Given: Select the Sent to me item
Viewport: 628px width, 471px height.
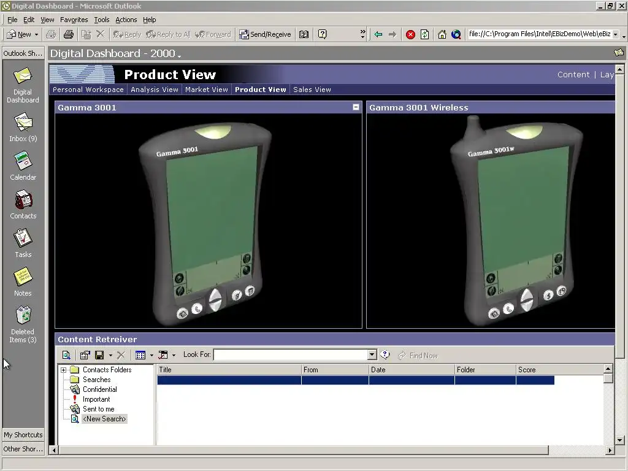Looking at the screenshot, I should pos(99,409).
